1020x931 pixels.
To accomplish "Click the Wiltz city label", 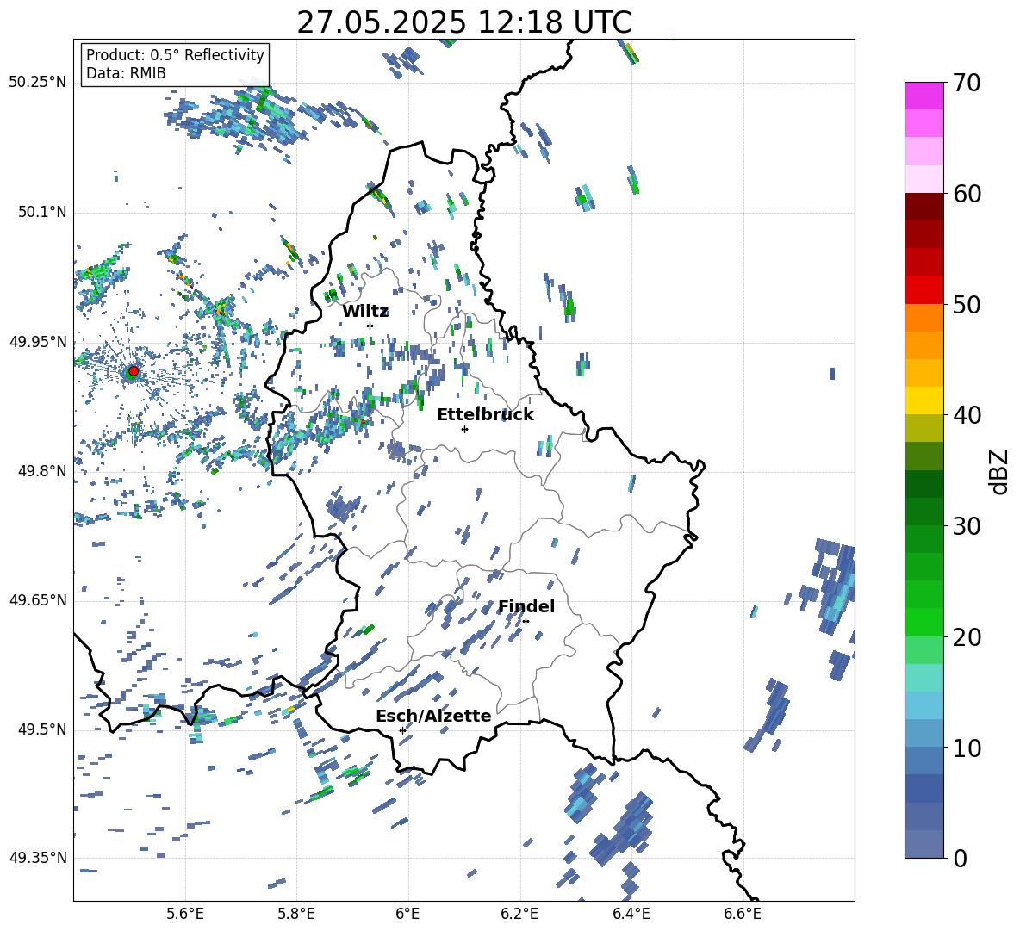I will [365, 312].
